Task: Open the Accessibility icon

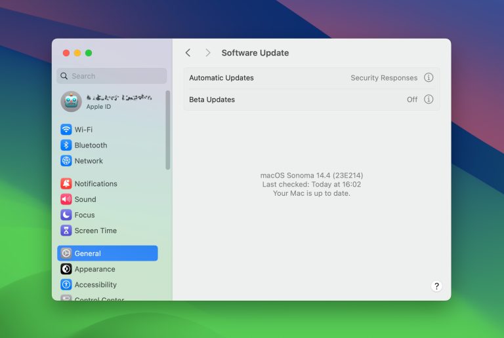Action: click(x=66, y=285)
